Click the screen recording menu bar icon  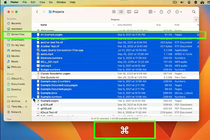point(175,2)
